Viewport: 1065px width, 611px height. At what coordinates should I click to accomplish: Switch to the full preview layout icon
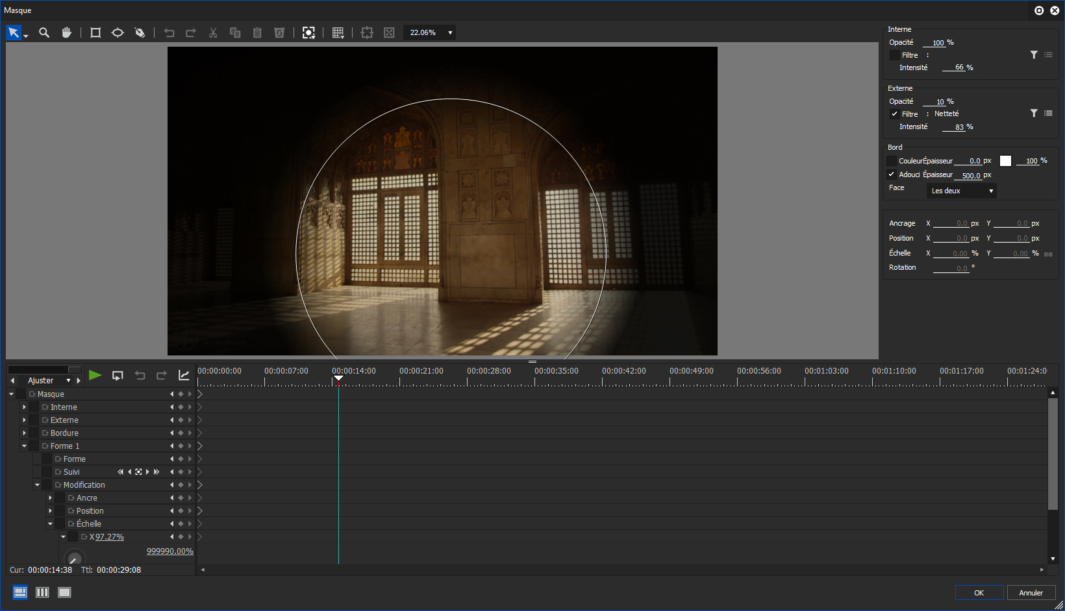[64, 592]
